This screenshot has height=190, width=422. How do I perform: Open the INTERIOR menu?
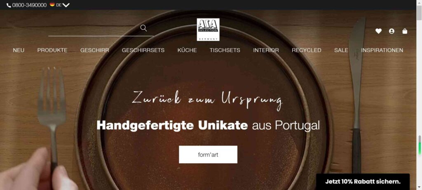pyautogui.click(x=266, y=50)
